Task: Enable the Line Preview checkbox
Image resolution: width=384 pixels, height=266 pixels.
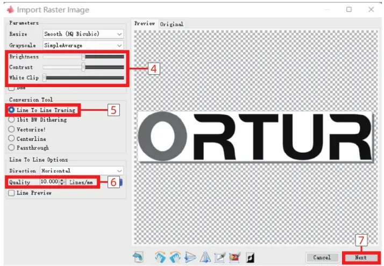Action: (11, 193)
